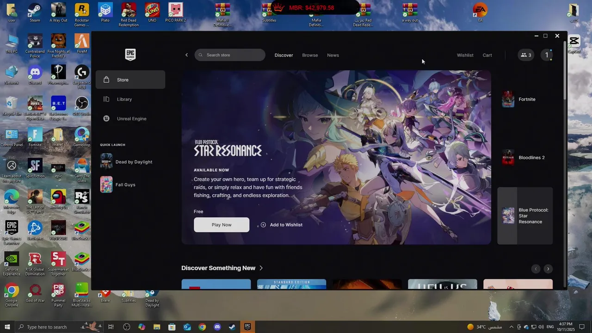Show previous items in Discover Something New
The width and height of the screenshot is (592, 333).
pos(536,269)
